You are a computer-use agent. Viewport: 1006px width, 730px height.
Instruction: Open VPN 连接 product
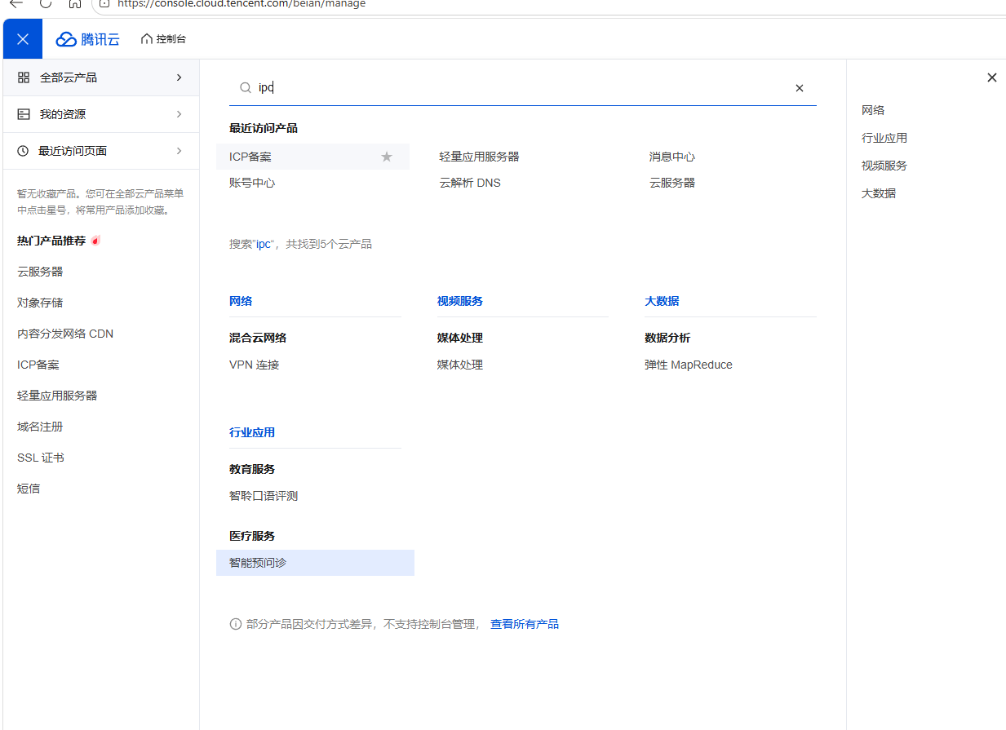point(255,365)
